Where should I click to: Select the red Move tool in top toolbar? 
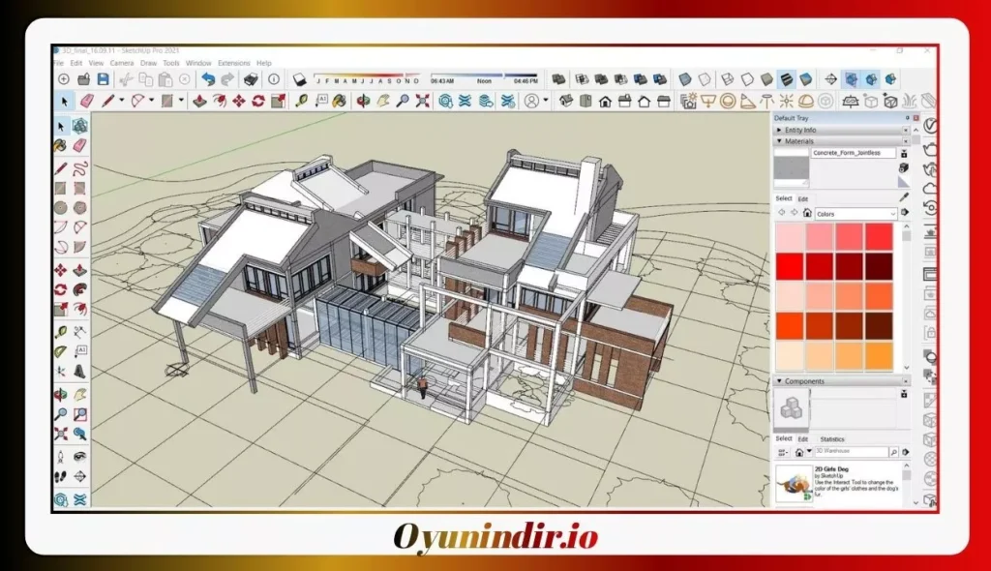239,102
